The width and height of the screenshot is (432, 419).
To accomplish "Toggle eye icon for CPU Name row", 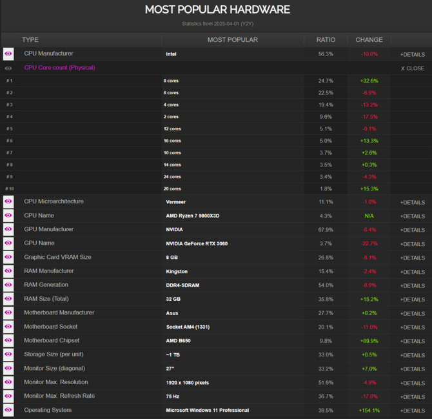I will pos(8,216).
